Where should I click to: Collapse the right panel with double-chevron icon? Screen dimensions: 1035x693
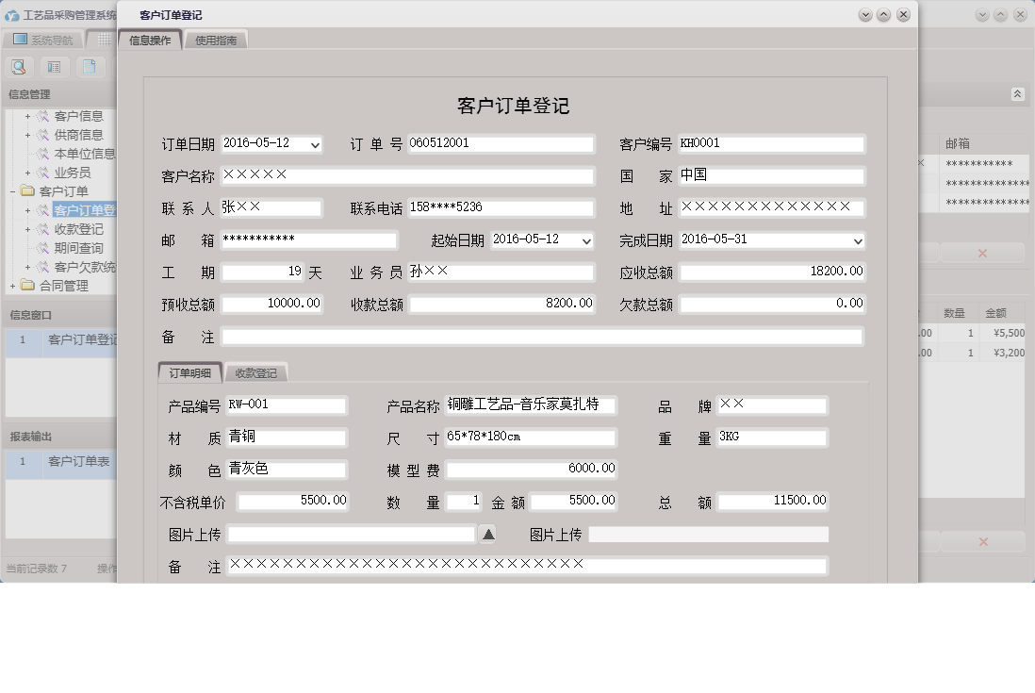pos(1017,94)
